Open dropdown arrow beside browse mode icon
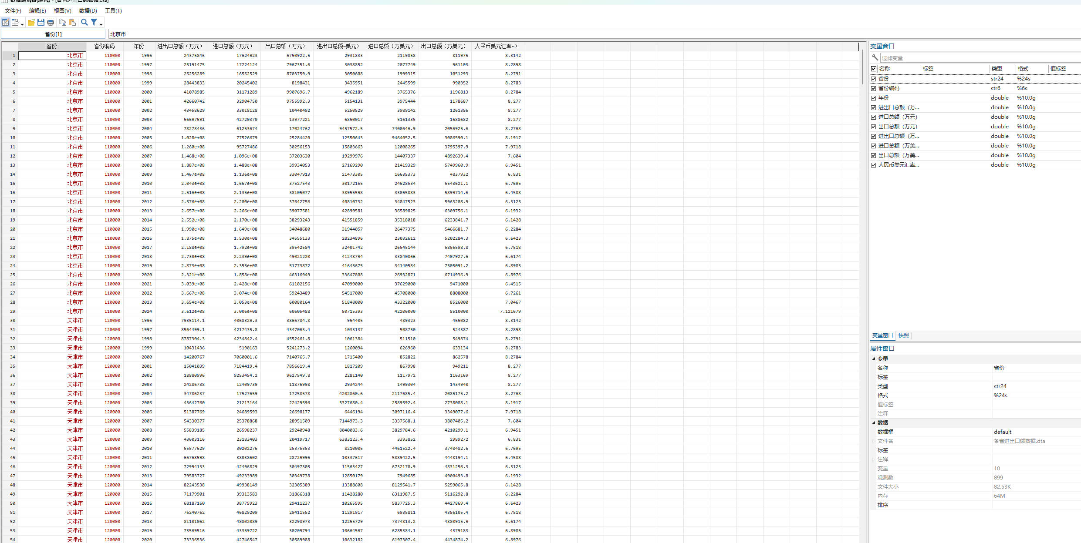The image size is (1081, 543). coord(22,24)
